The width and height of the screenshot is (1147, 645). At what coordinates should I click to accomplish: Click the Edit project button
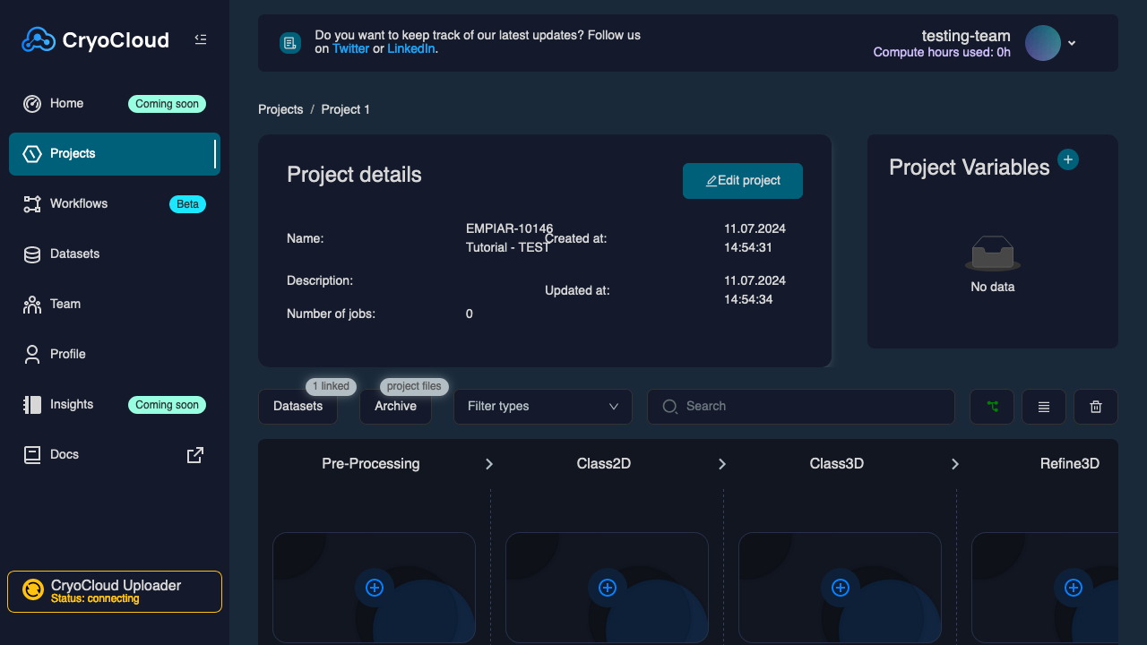(743, 181)
